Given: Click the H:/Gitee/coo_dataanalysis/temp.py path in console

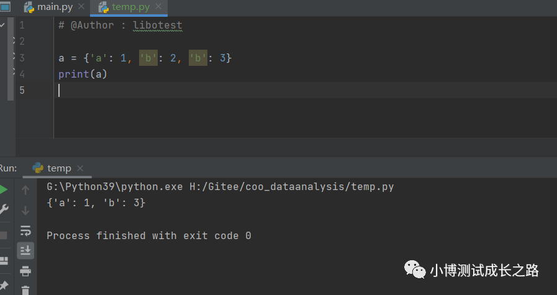Looking at the screenshot, I should click(x=292, y=186).
